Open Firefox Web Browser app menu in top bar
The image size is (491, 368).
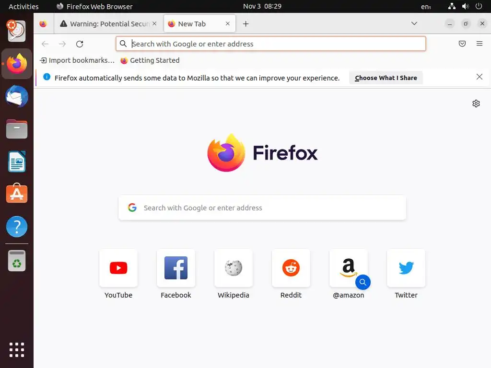click(94, 7)
